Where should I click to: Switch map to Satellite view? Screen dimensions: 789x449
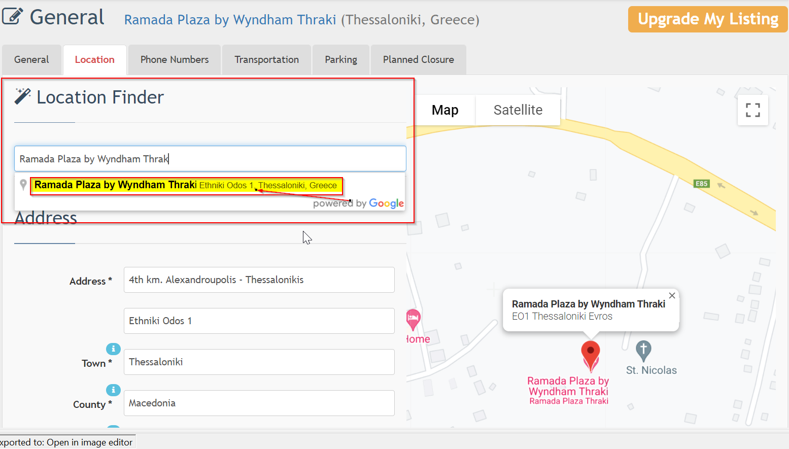(x=518, y=110)
